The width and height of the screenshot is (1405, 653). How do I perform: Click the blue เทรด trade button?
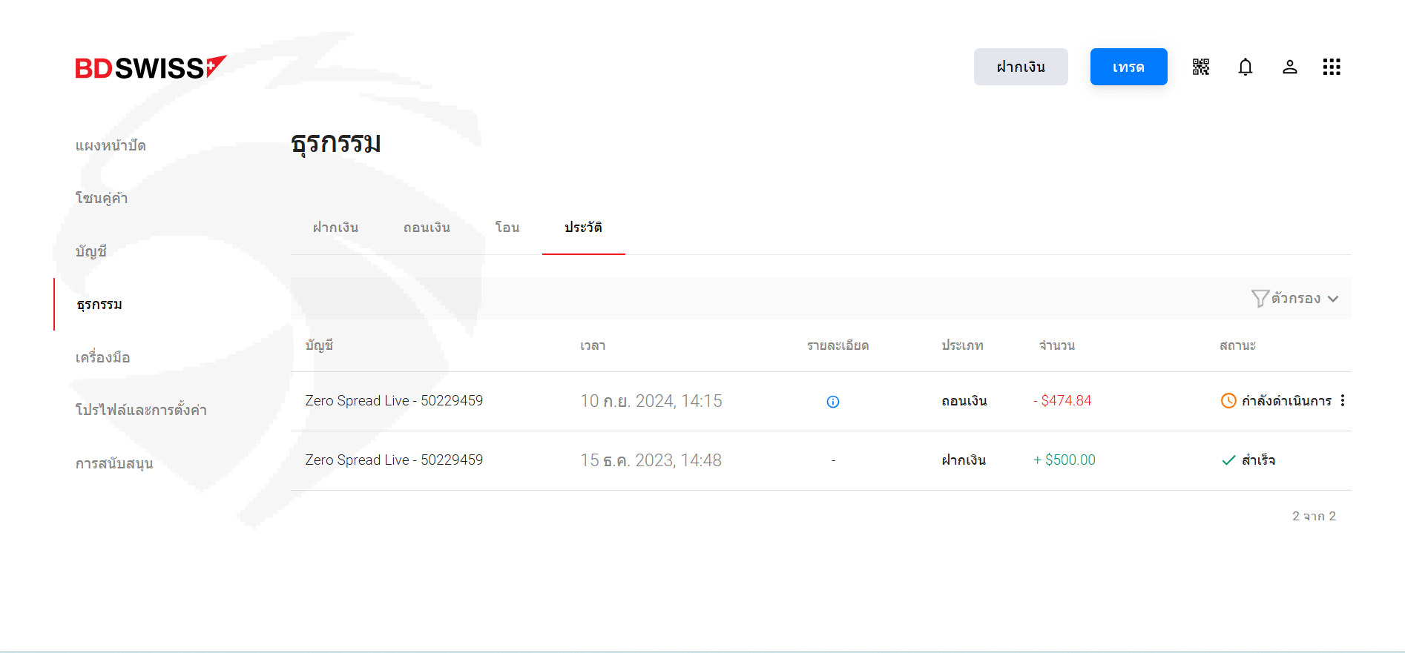(1129, 67)
